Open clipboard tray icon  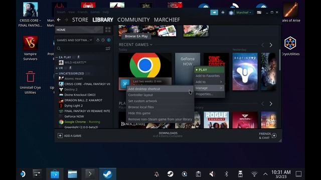click(x=198, y=174)
